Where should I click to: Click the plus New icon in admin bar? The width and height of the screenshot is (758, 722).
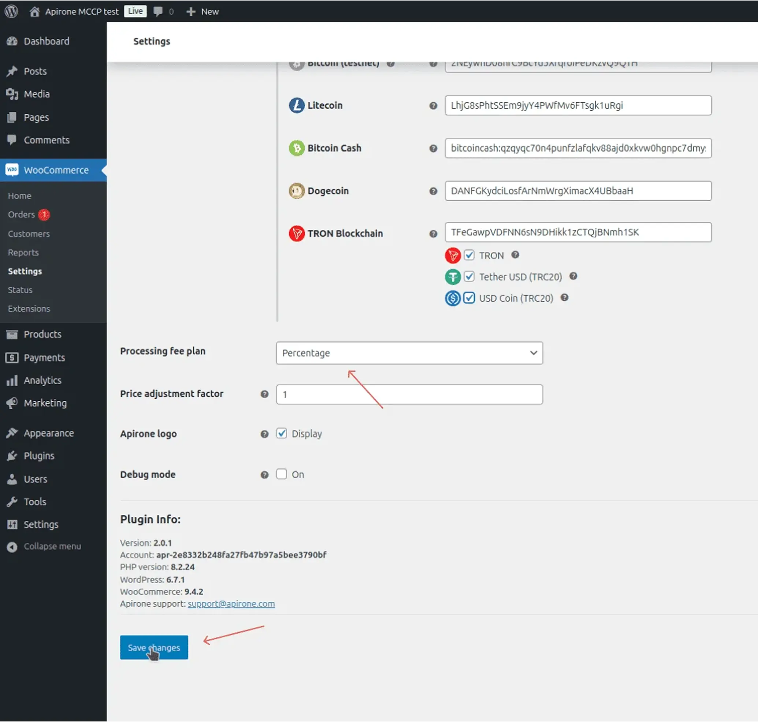coord(191,12)
